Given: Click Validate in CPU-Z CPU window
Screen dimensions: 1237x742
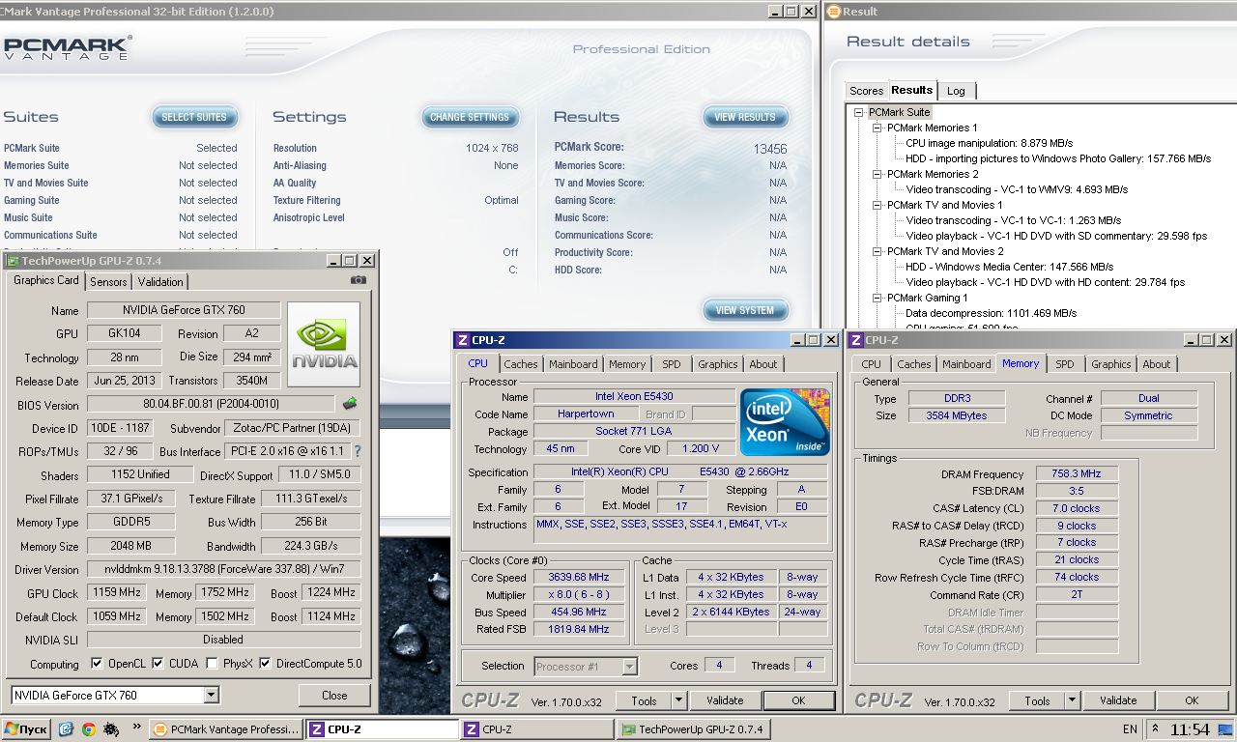Looking at the screenshot, I should [725, 701].
